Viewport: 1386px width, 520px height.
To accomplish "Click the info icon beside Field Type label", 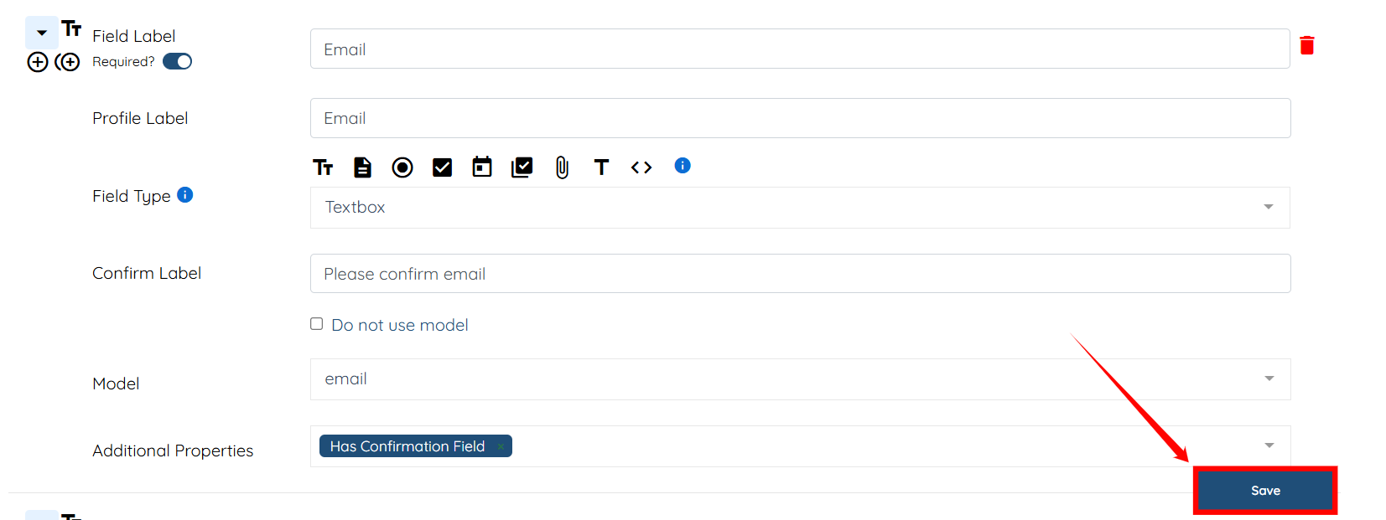I will (185, 195).
